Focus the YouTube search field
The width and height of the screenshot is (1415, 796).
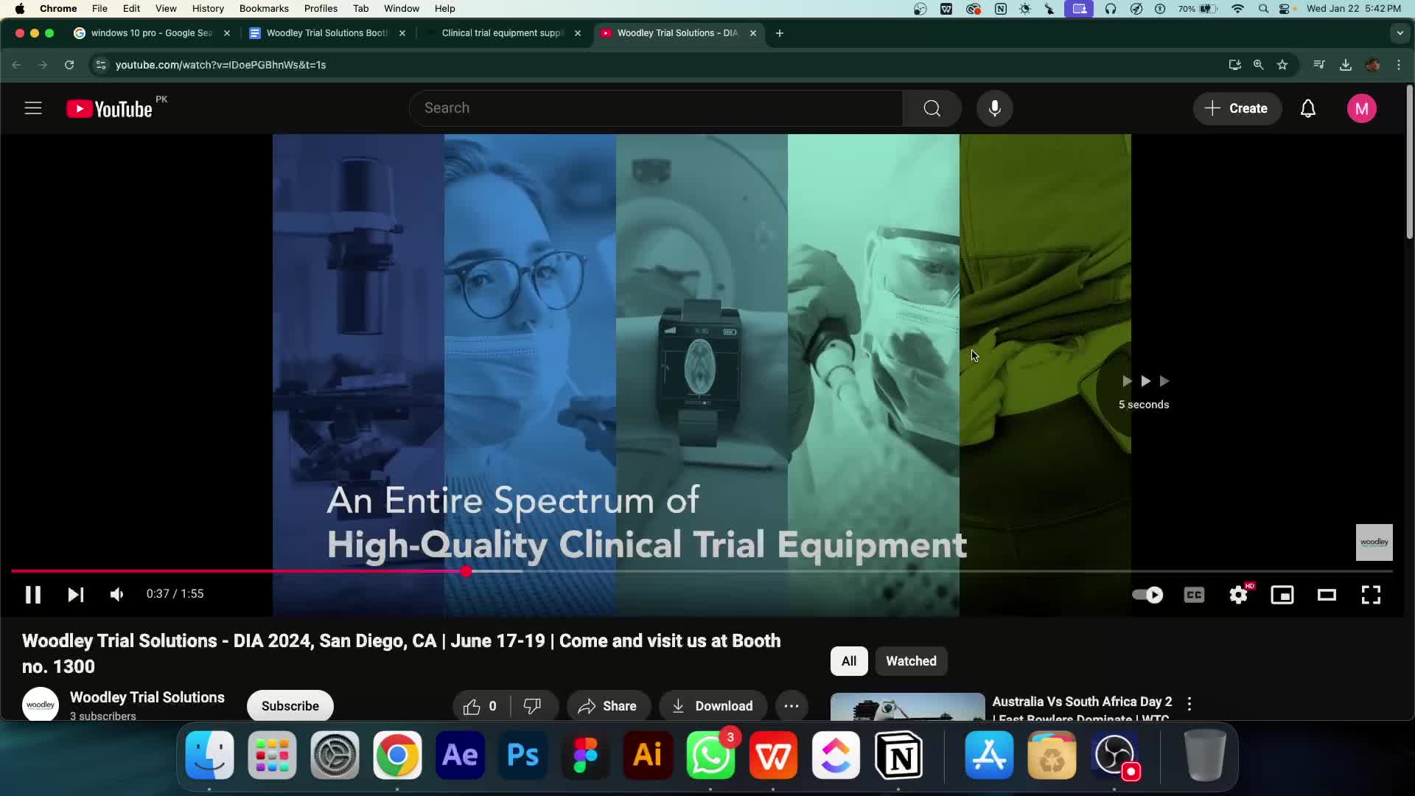coord(656,108)
